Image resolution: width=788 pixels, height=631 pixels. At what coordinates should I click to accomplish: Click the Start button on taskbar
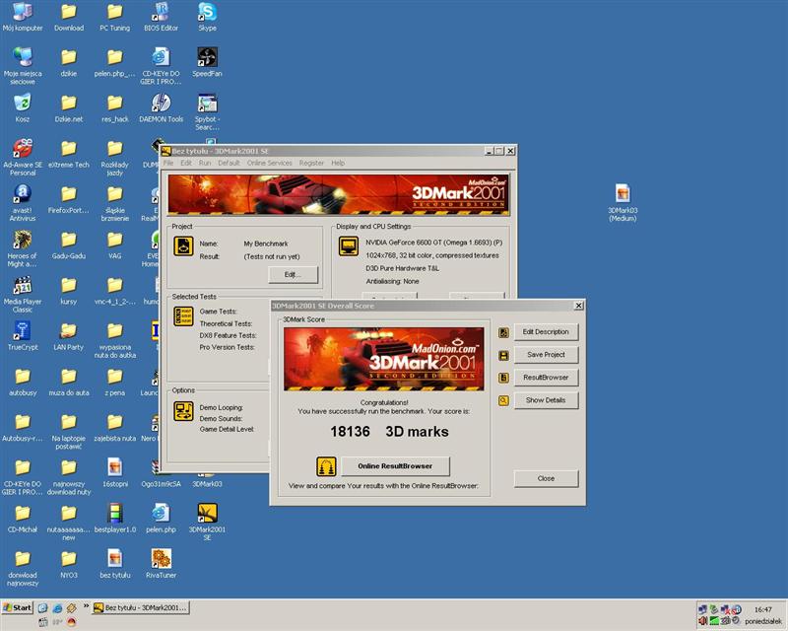(17, 607)
